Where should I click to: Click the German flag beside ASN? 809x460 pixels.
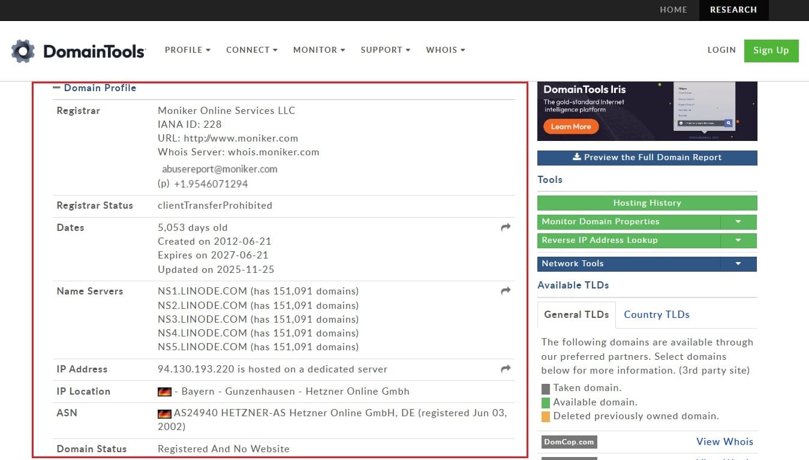164,413
